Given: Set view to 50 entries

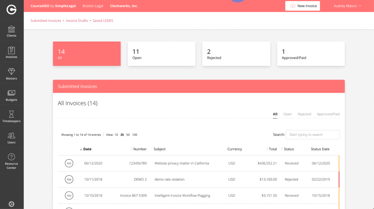Looking at the screenshot, I should (128, 135).
